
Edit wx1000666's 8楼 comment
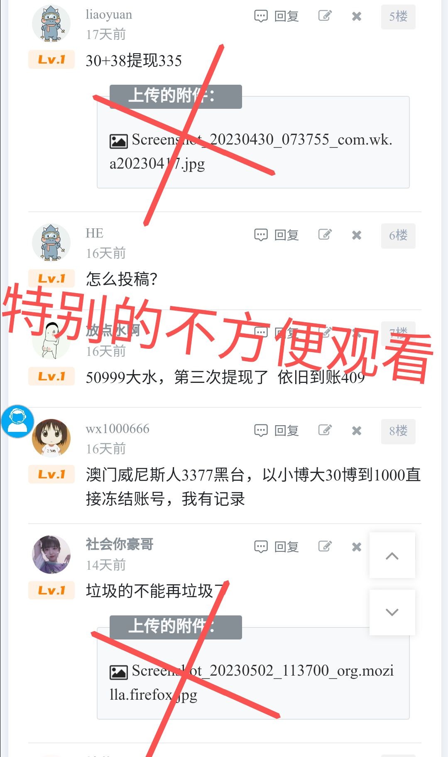pos(325,430)
